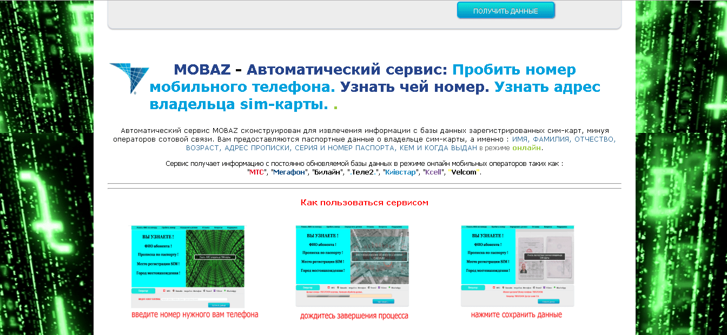Click the caption 'нажмите сохранить данные'
Screen dimensions: 727x335
pyautogui.click(x=516, y=314)
